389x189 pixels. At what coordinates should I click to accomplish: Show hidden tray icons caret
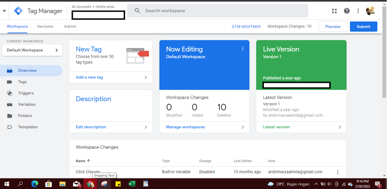pyautogui.click(x=316, y=184)
